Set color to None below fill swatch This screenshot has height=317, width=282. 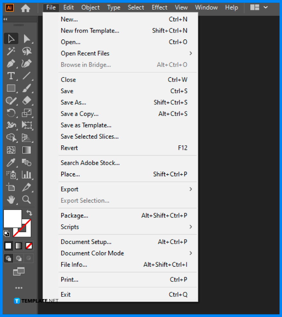tap(29, 246)
